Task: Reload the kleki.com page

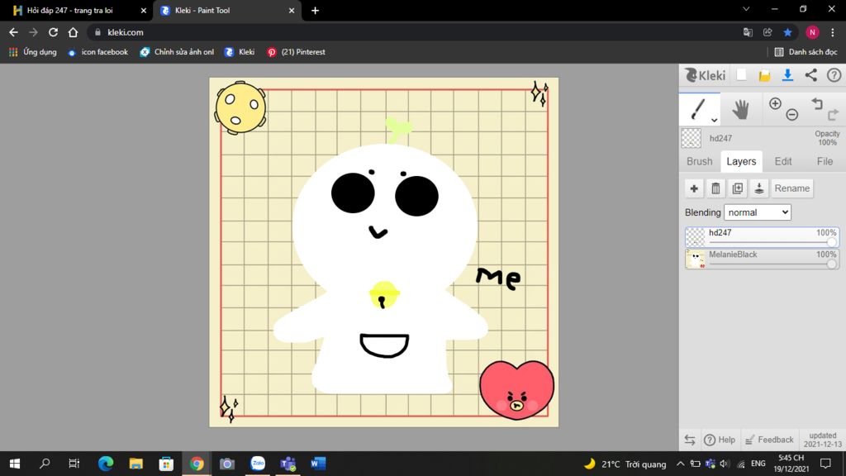Action: 53,32
